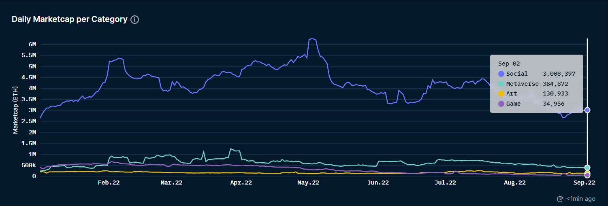
Task: Click the Jul.22 label on the x-axis
Action: pos(445,183)
